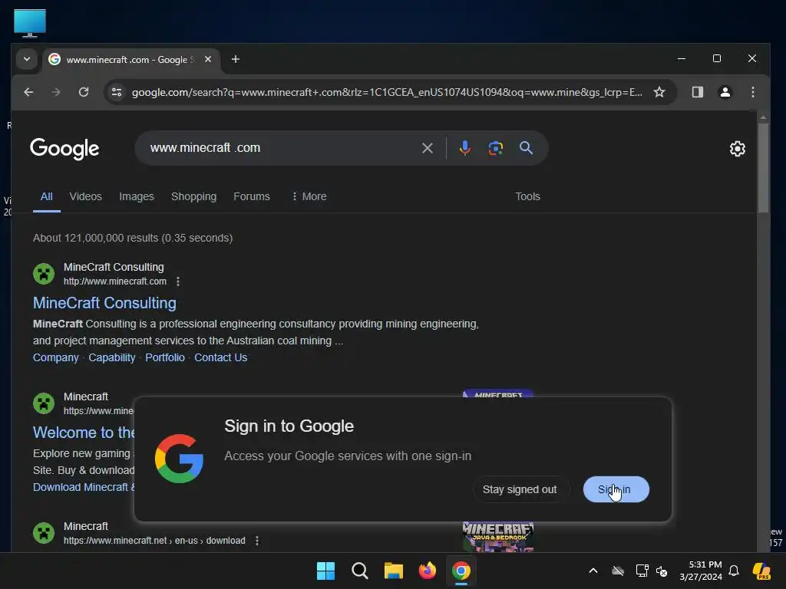Open Minecraft Java & Bedrock thumbnail
786x589 pixels.
(497, 537)
